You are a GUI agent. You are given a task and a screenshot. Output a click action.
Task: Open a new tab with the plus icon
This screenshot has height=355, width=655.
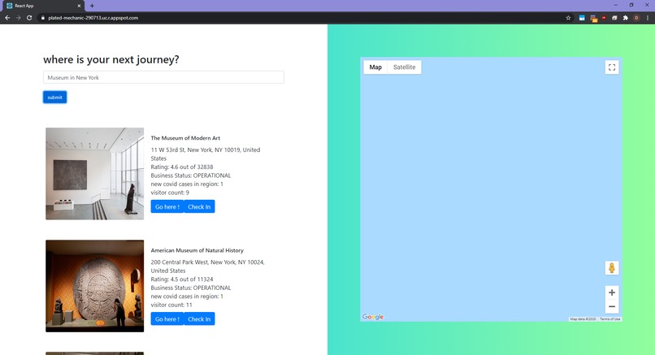(x=92, y=6)
